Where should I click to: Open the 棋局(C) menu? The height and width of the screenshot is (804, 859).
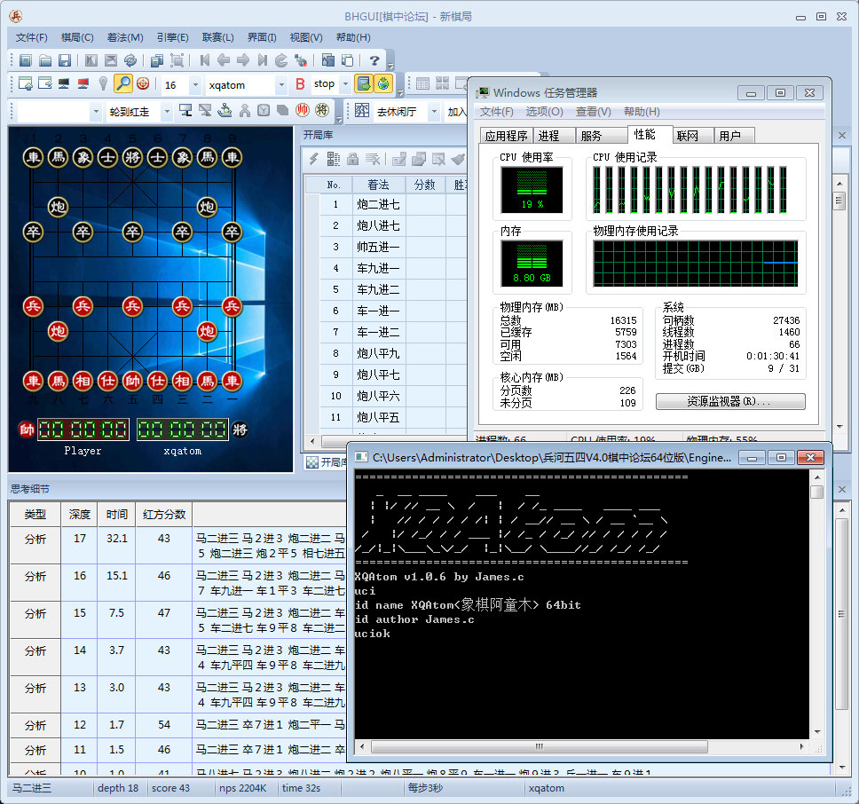[x=77, y=37]
